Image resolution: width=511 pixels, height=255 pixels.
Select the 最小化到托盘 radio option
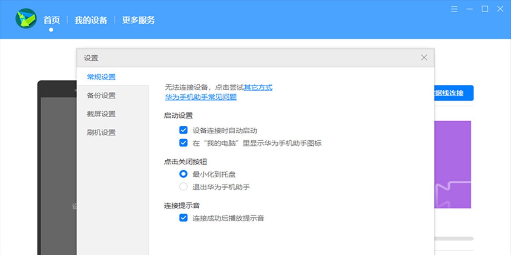[x=184, y=174]
